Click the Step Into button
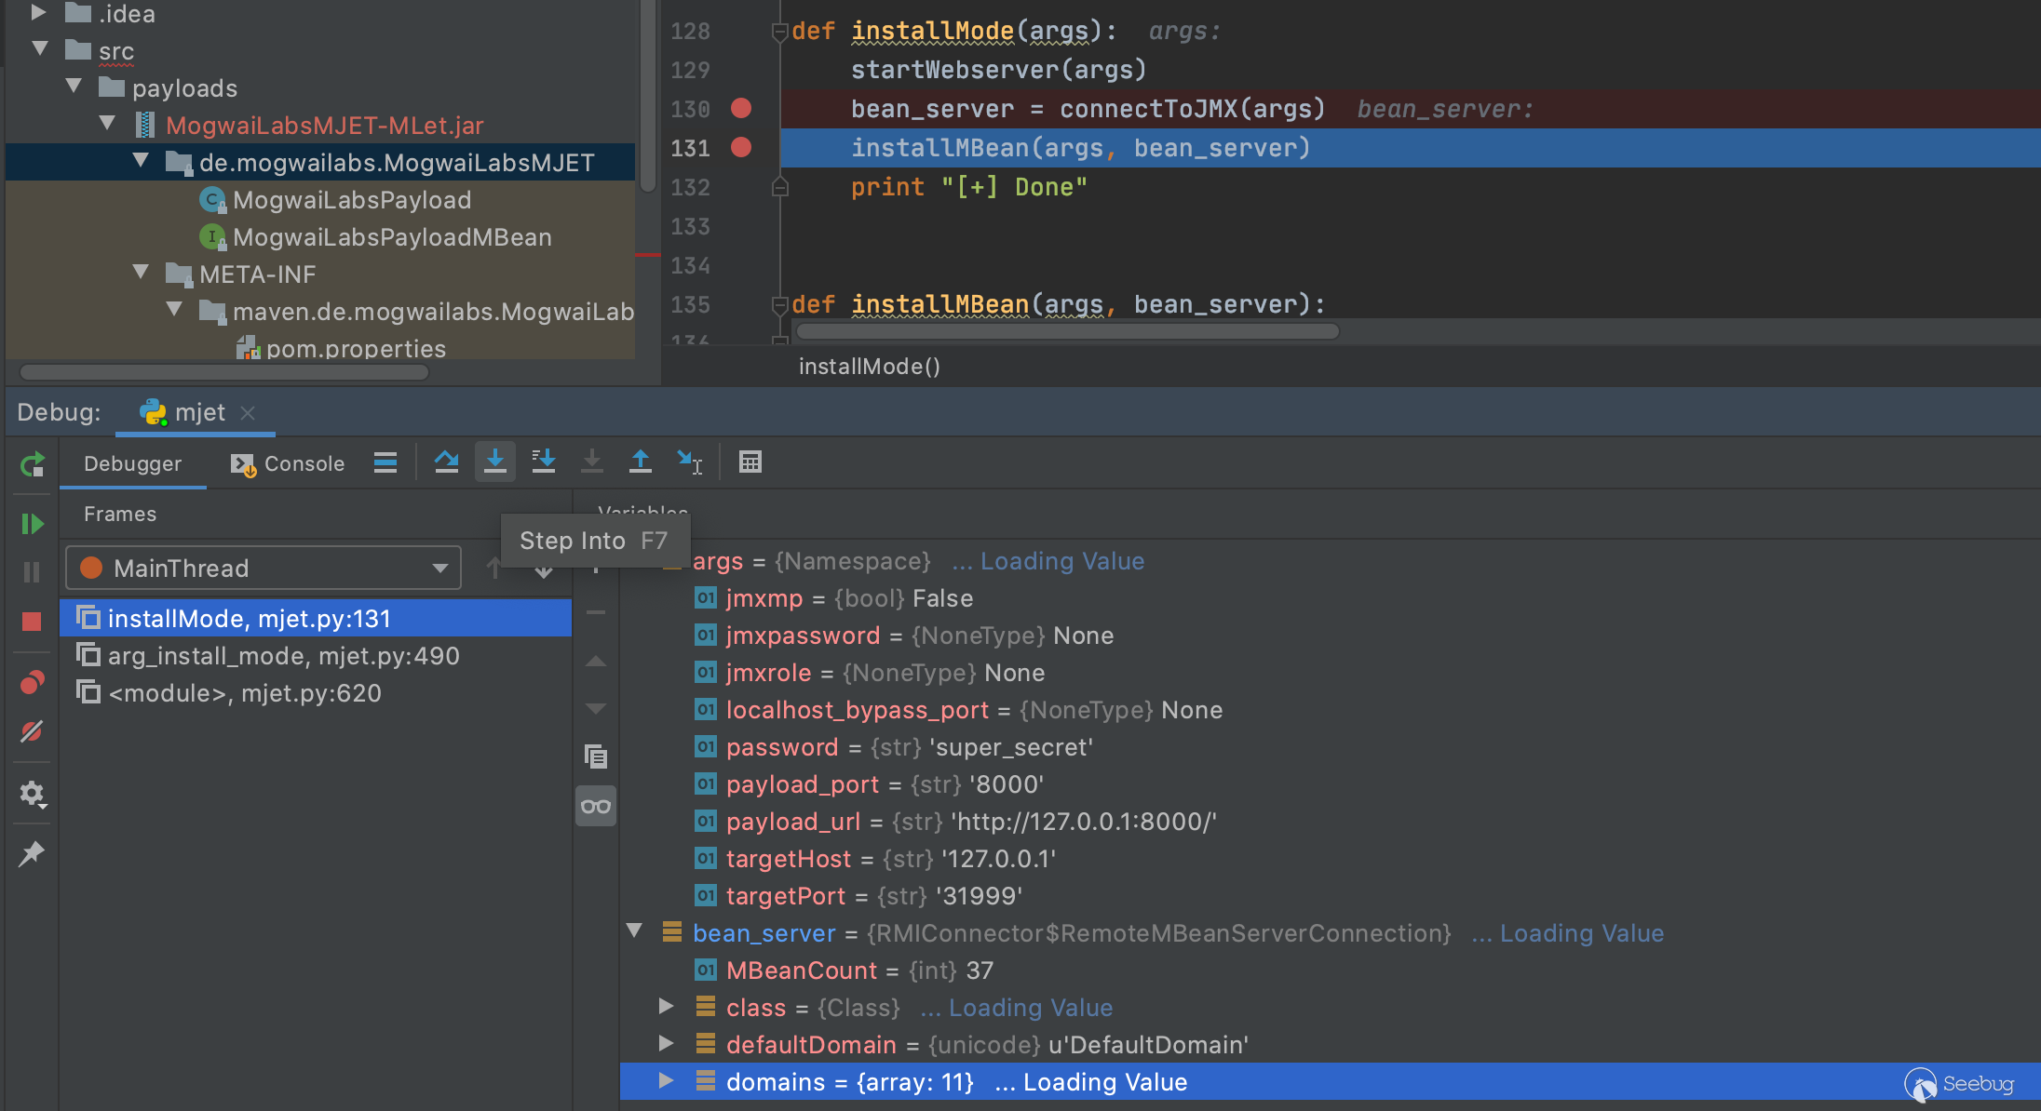This screenshot has height=1111, width=2041. pos(495,462)
